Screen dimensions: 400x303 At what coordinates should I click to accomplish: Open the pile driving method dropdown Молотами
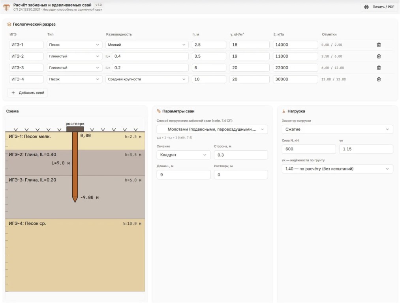[212, 129]
